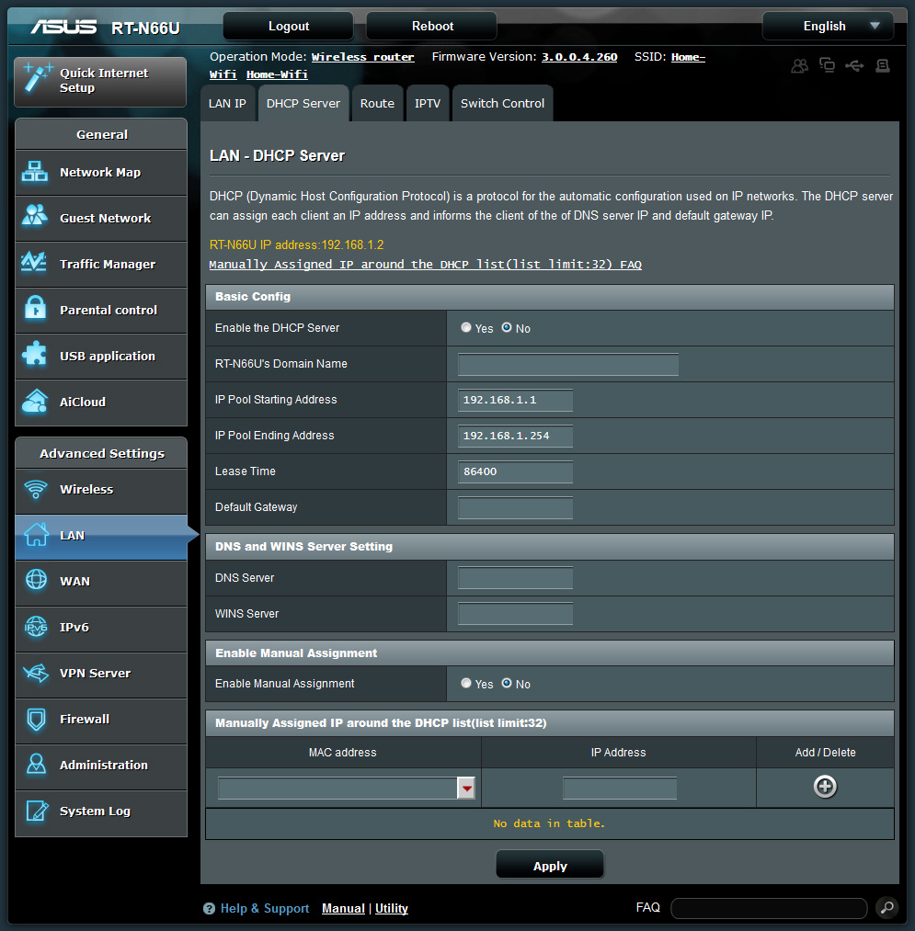Click the Firewall shield icon
915x931 pixels.
tap(36, 719)
